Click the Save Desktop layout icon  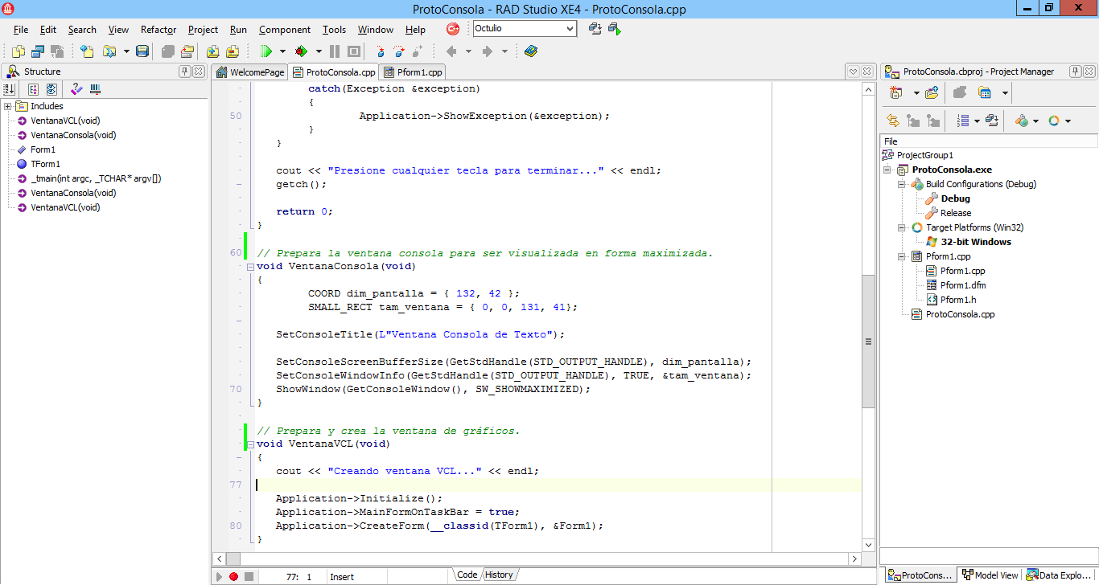595,29
